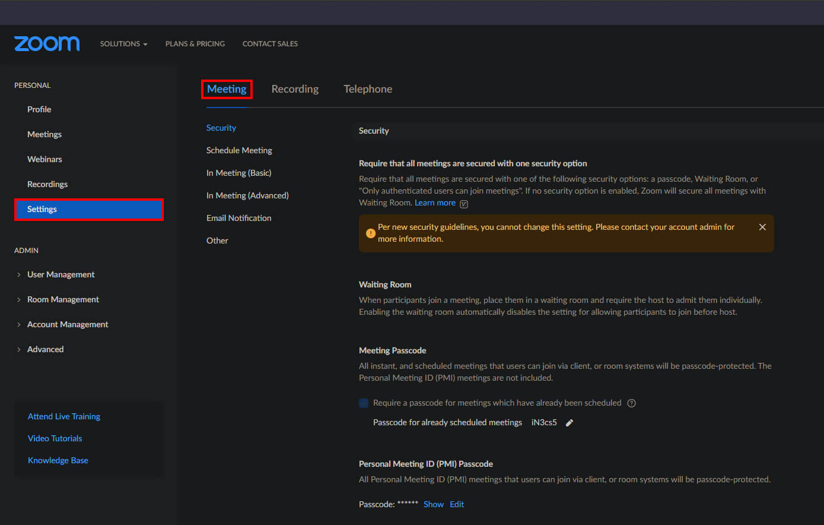Open Video Tutorials link
Viewport: 824px width, 525px height.
[55, 438]
